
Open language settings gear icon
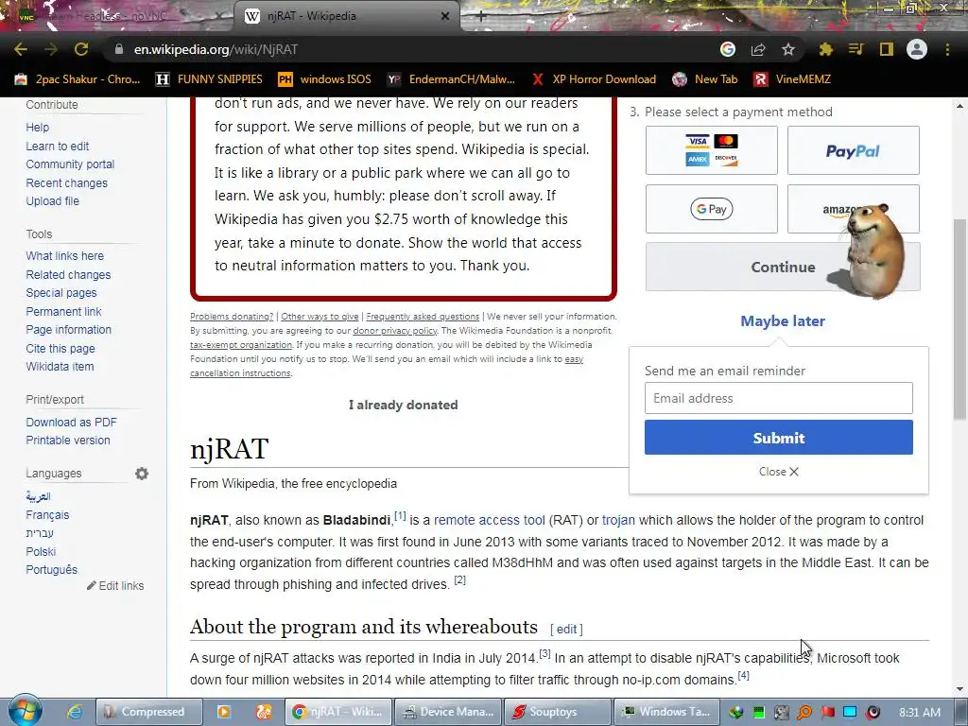click(142, 474)
